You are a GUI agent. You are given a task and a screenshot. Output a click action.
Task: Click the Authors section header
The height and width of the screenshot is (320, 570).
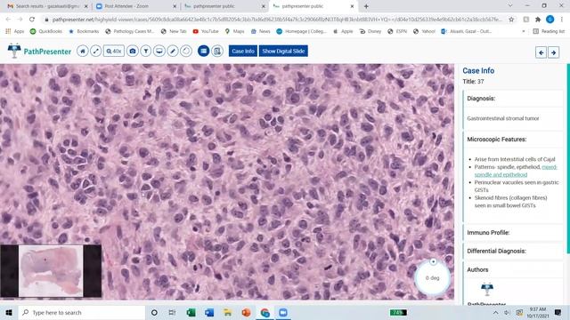[477, 269]
